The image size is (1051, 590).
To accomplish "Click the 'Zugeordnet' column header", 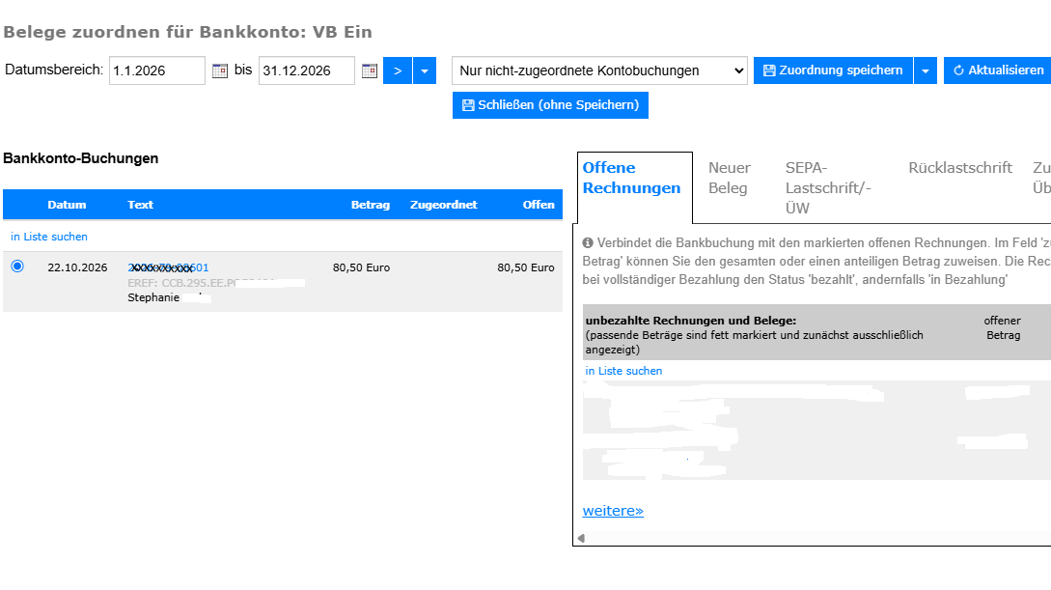I will click(x=444, y=205).
